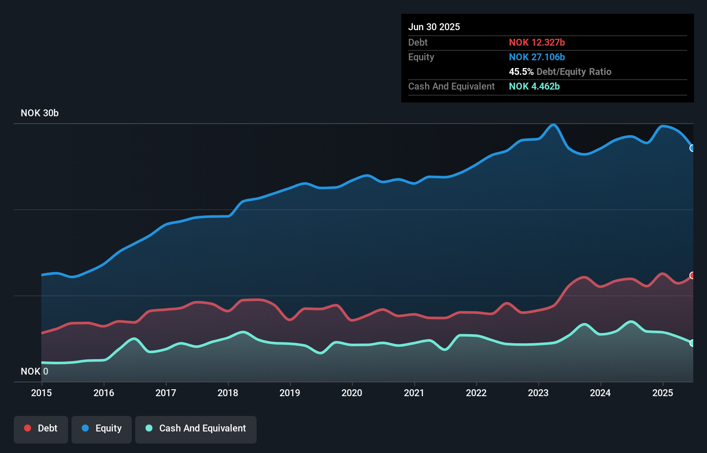Toggle the Equity series legend button
Image resolution: width=707 pixels, height=453 pixels.
pyautogui.click(x=102, y=429)
